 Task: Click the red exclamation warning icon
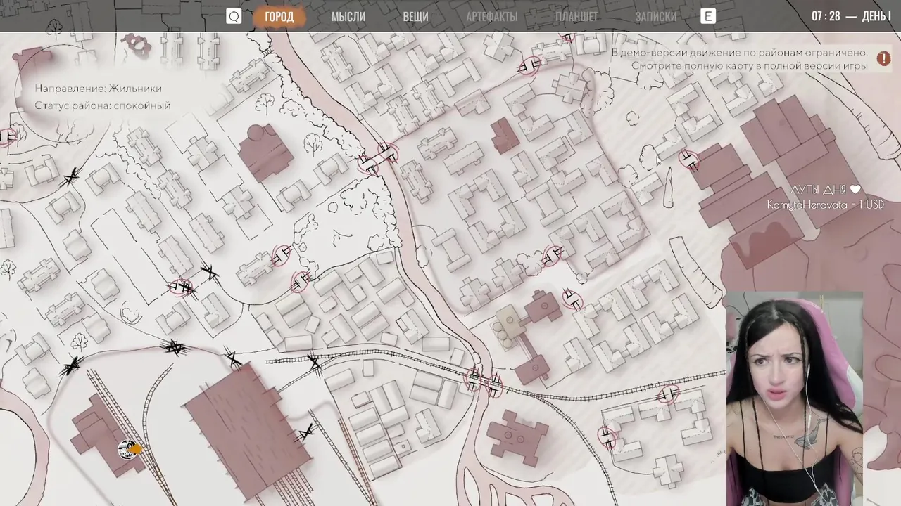tap(883, 58)
